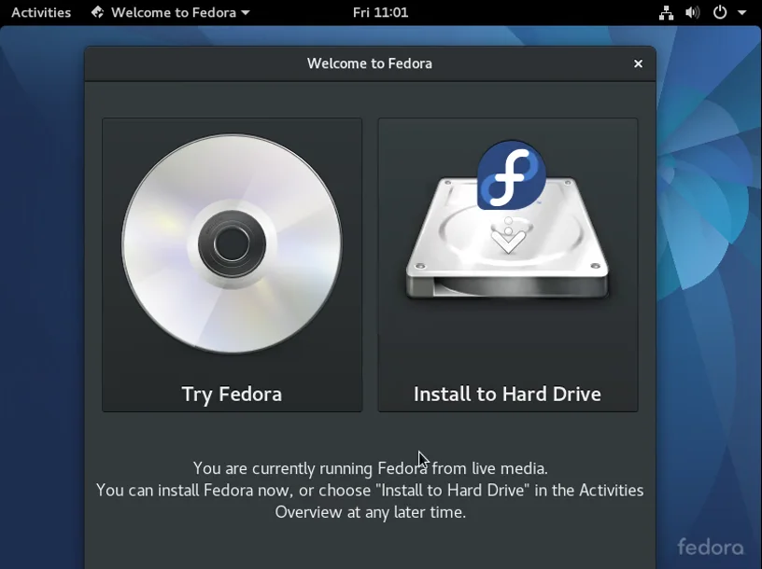
Task: Choose Install to Hard Drive
Action: pyautogui.click(x=508, y=265)
